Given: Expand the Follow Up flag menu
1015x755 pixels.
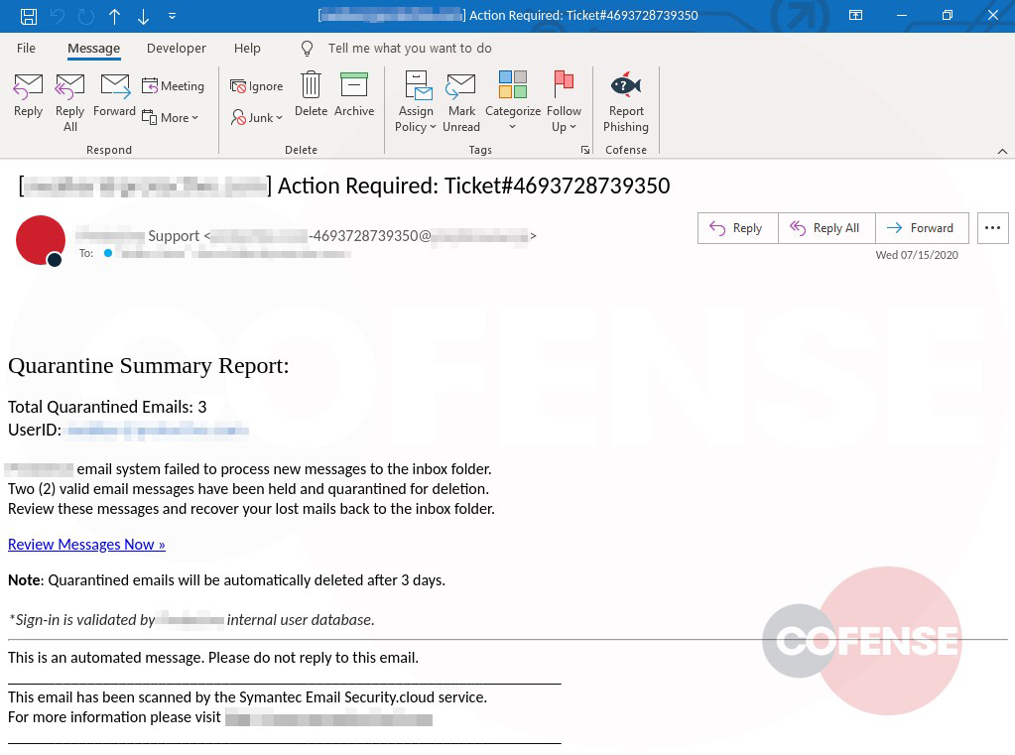Looking at the screenshot, I should pyautogui.click(x=564, y=101).
